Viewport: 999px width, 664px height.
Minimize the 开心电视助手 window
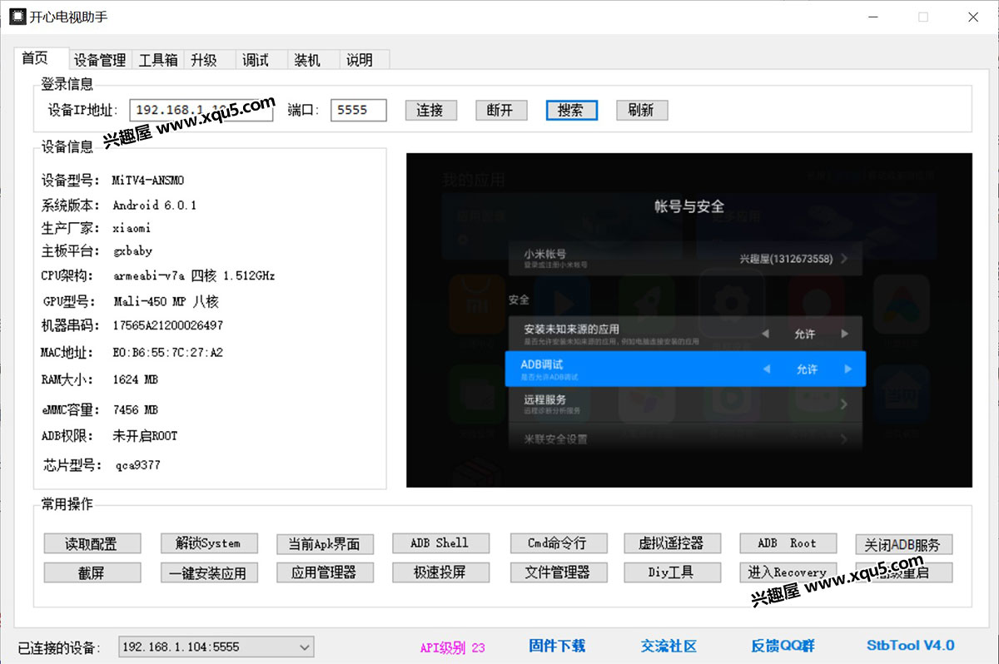pyautogui.click(x=873, y=17)
